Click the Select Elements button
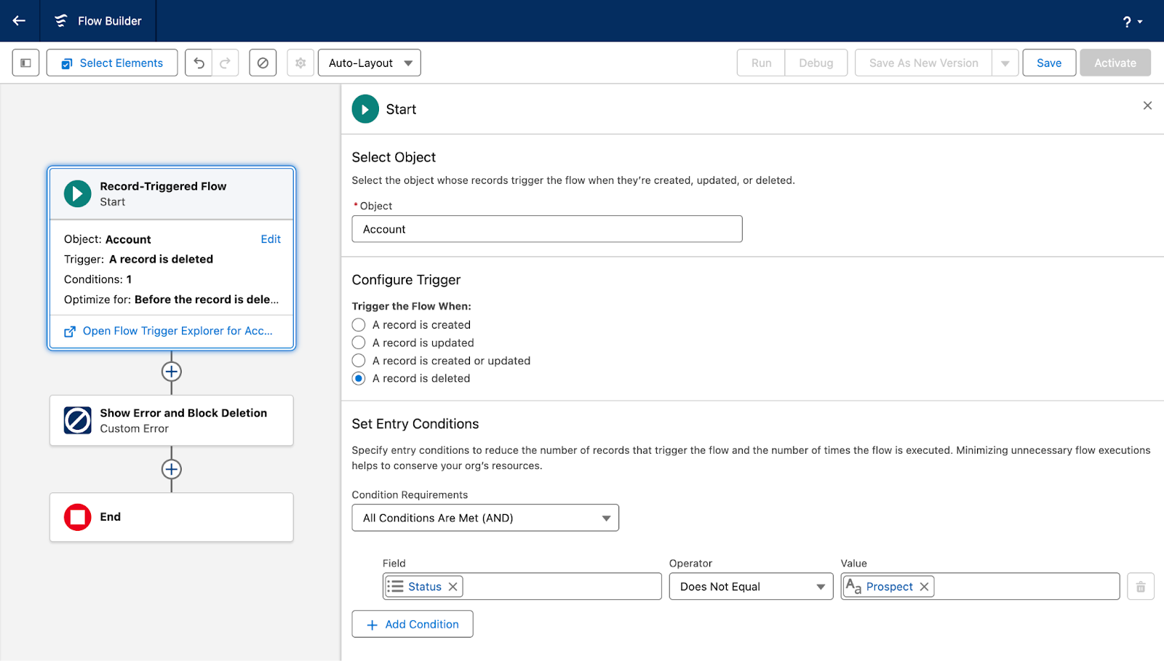 (x=112, y=63)
